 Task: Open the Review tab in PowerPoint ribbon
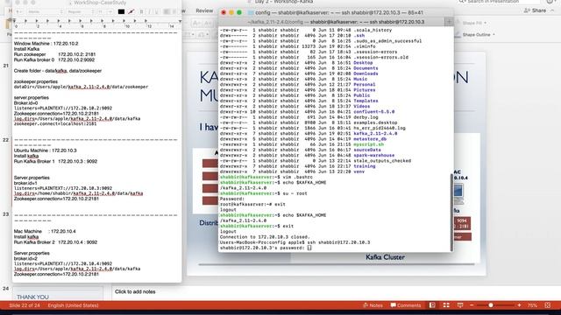(x=204, y=10)
